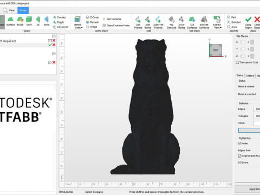Toggle the Y clip plane box
Image resolution: width=260 pixels, height=195 pixels.
click(243, 49)
